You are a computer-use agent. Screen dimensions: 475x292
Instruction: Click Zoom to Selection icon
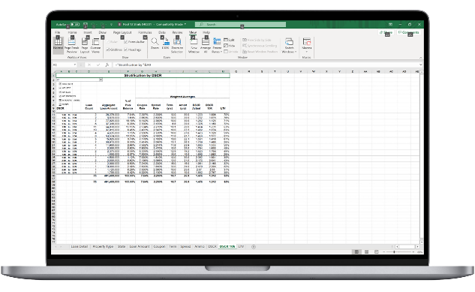coord(177,45)
